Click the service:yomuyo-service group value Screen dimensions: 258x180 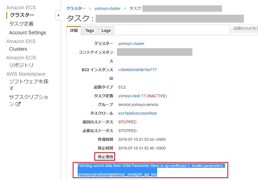138,105
